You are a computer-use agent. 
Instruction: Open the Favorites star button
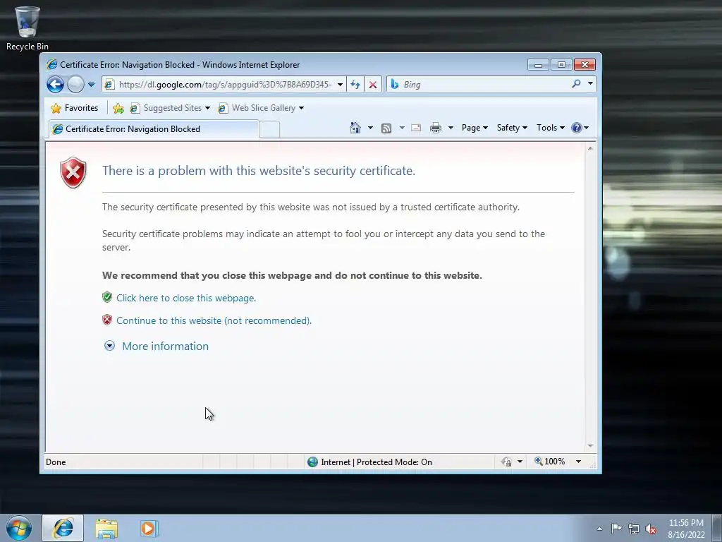(74, 108)
